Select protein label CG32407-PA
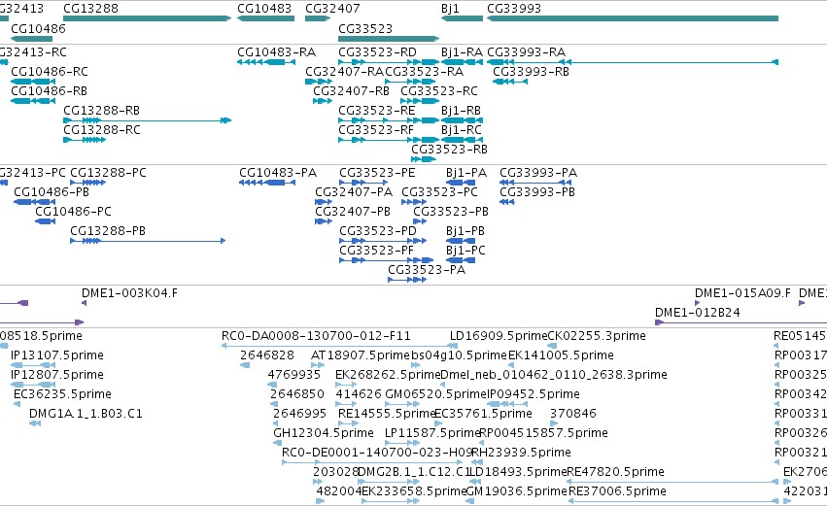 pyautogui.click(x=354, y=192)
